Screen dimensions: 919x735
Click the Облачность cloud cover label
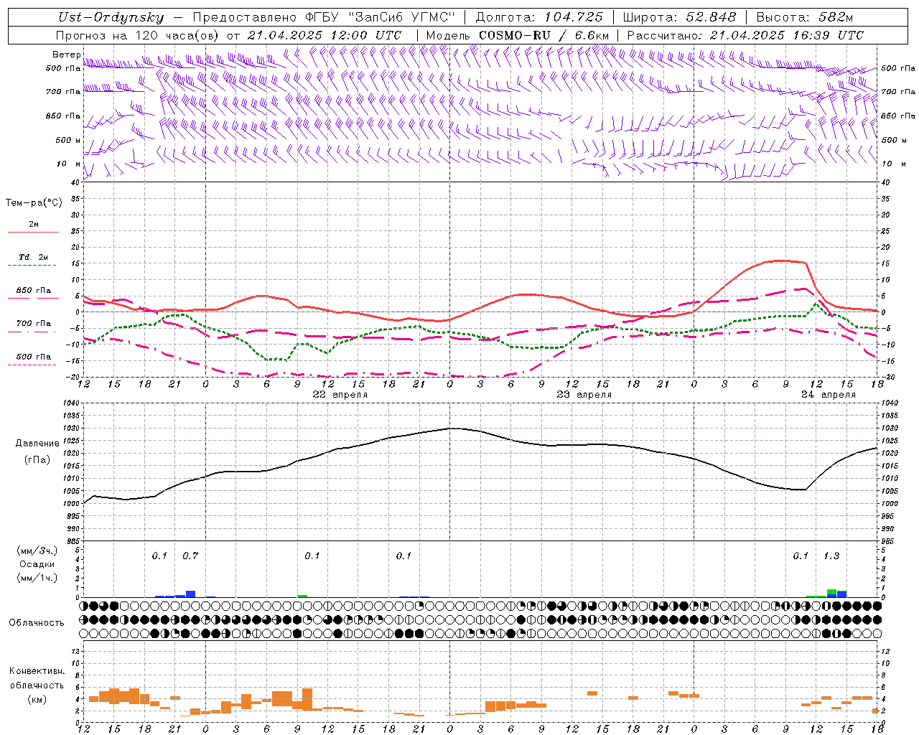click(x=37, y=622)
